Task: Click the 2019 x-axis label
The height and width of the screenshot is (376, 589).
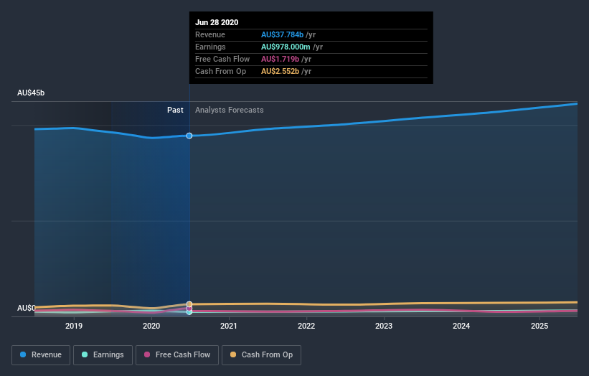Action: point(74,326)
